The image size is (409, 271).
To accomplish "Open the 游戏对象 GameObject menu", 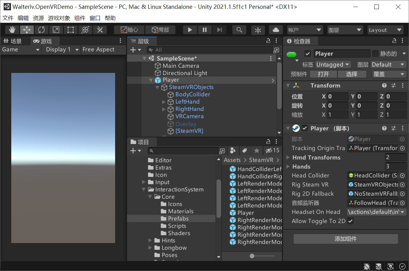I will (x=59, y=18).
